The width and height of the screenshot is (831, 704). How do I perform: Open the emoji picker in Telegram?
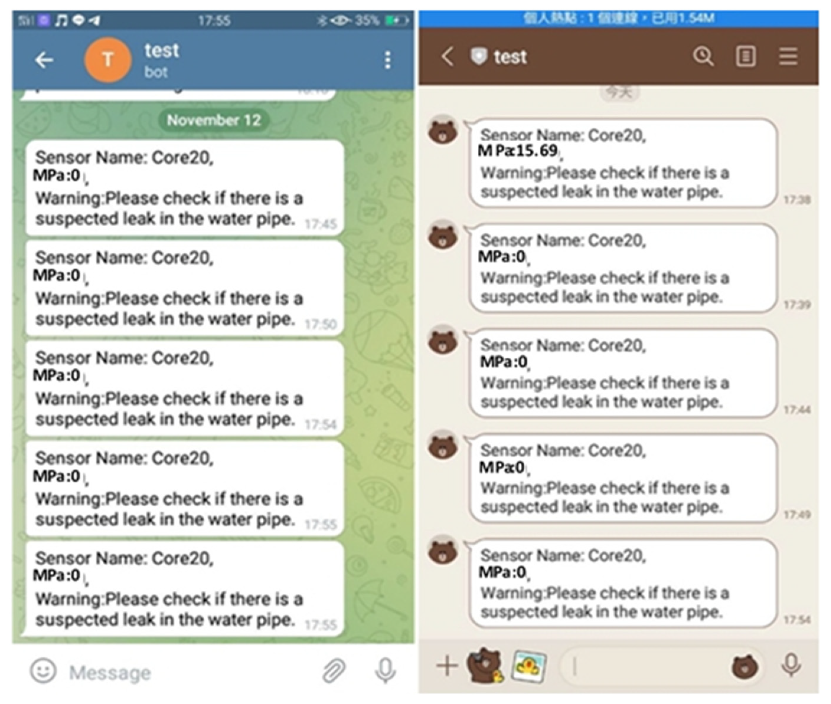[43, 670]
